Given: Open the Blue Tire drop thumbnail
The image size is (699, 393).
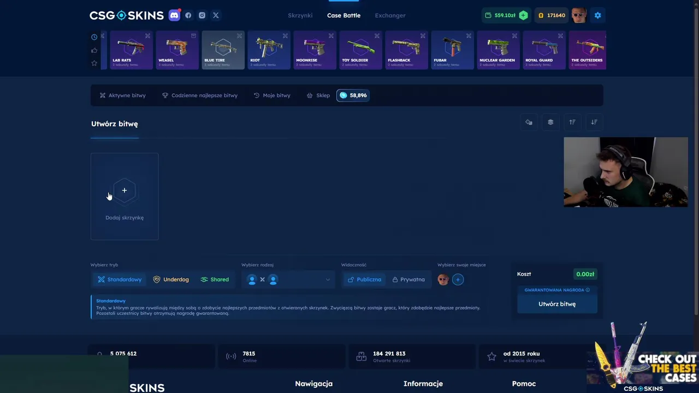Looking at the screenshot, I should click(223, 50).
